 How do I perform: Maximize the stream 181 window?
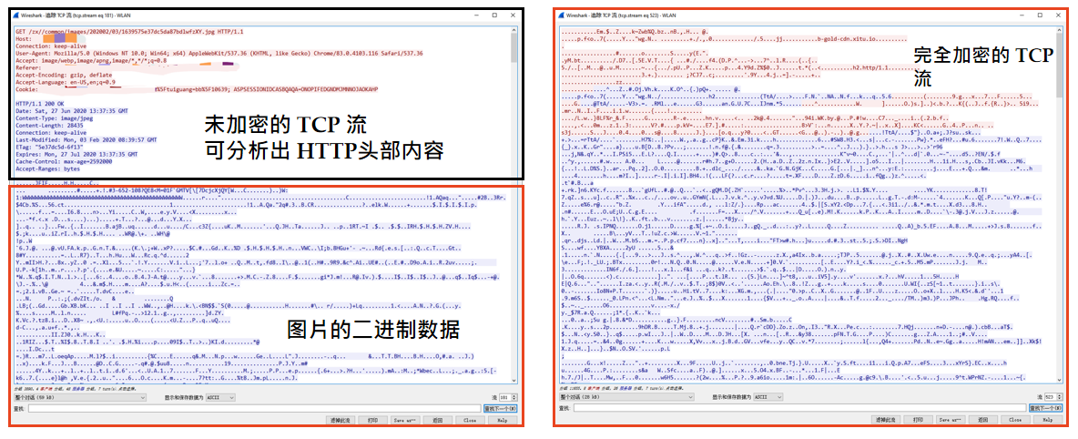[x=495, y=15]
